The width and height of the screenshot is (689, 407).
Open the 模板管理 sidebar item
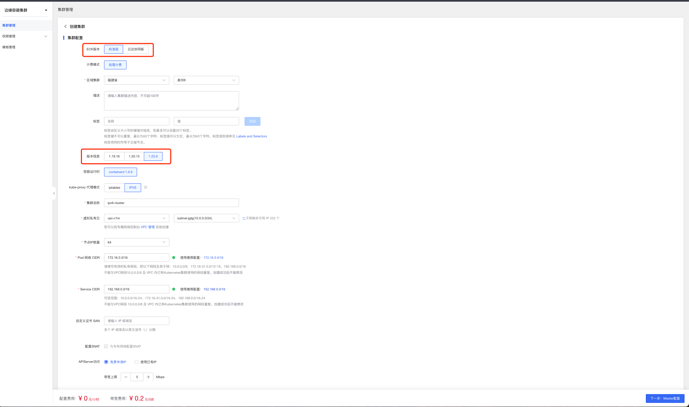click(x=26, y=47)
